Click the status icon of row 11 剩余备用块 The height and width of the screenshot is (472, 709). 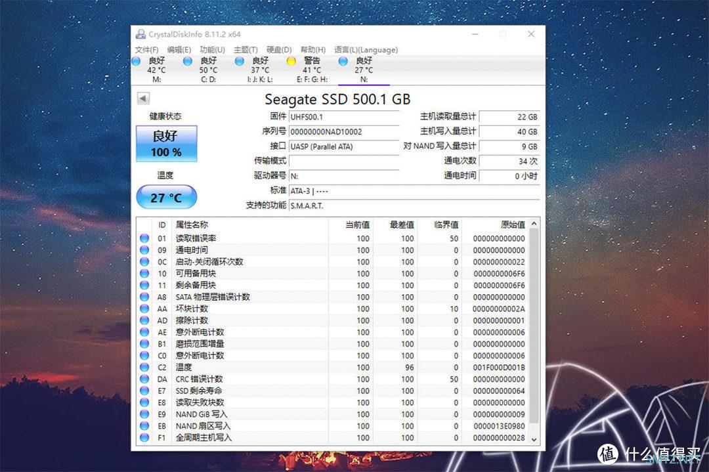tap(144, 286)
